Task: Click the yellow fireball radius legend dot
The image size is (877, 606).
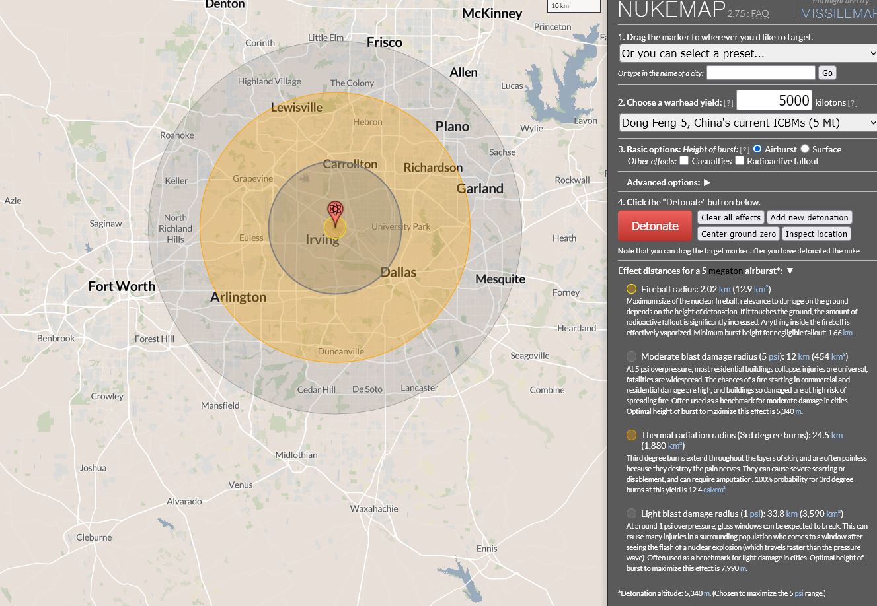Action: click(x=631, y=289)
